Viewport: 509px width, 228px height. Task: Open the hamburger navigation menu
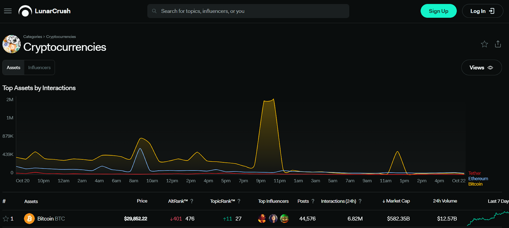click(x=8, y=11)
